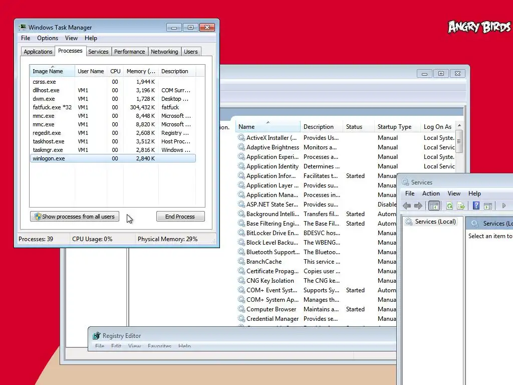Select Services (Local) tree node

point(435,222)
